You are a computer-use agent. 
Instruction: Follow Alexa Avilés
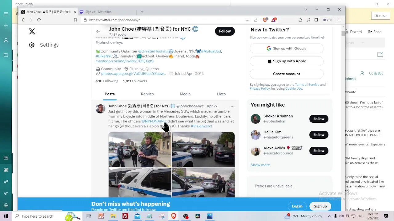[x=319, y=151]
